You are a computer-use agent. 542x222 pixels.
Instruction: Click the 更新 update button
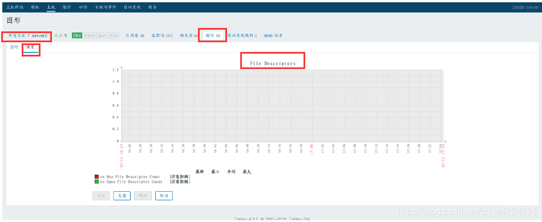click(101, 196)
